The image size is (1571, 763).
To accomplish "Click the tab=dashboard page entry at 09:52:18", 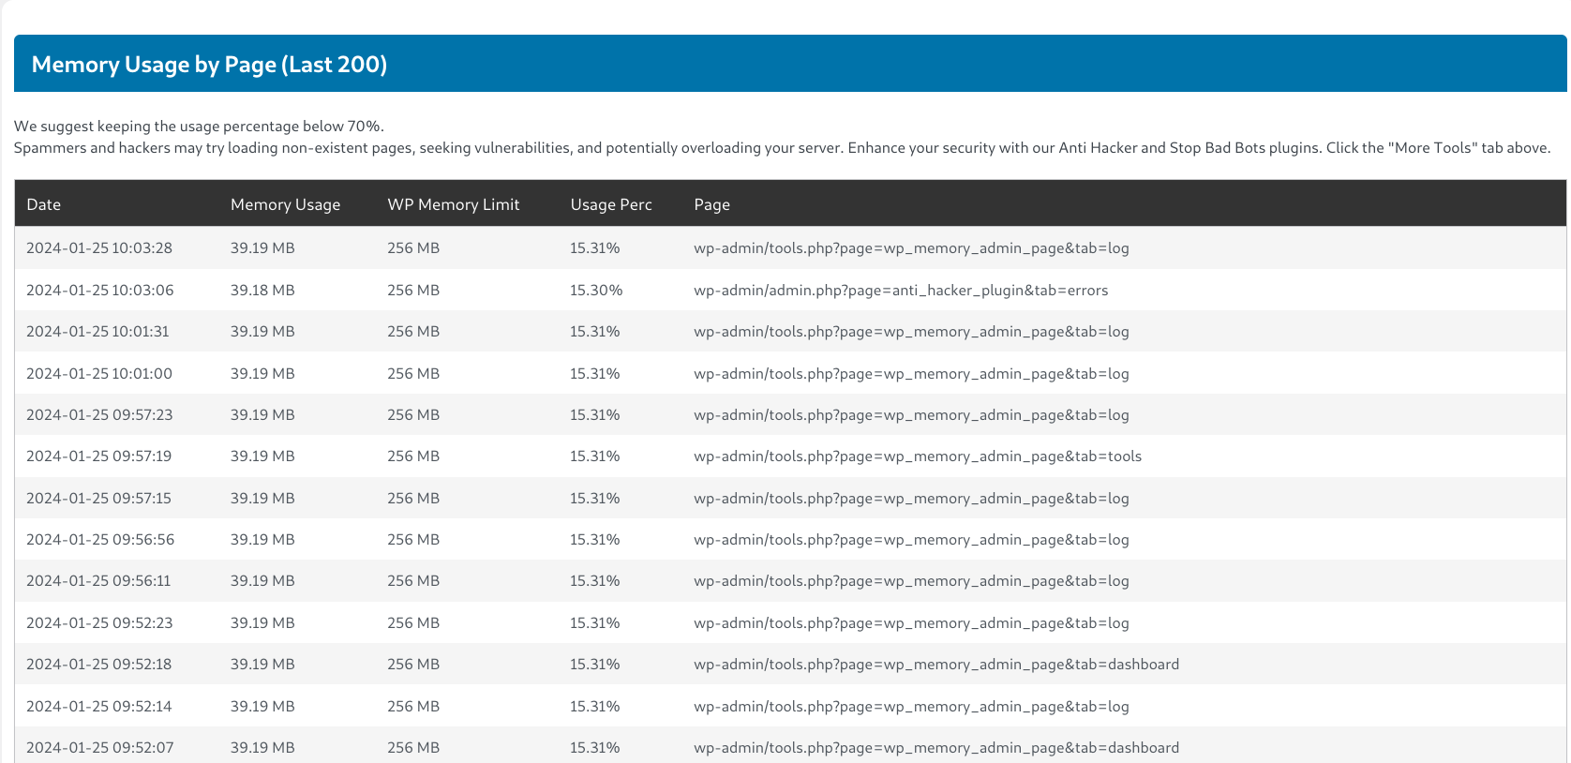I will 936,665.
